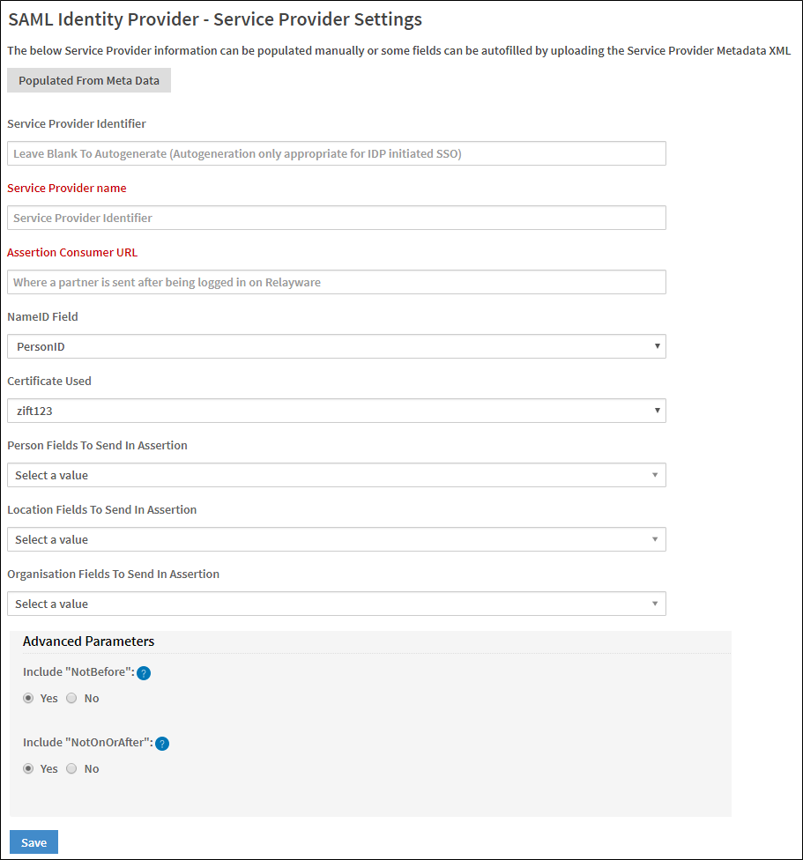Click the help icon beside Include "NotOnOrAfter"

click(161, 743)
